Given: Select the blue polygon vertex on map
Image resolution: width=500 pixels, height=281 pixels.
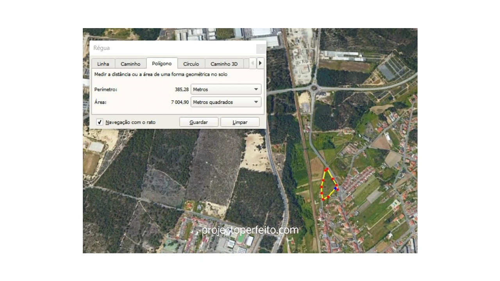Looking at the screenshot, I should point(336,188).
